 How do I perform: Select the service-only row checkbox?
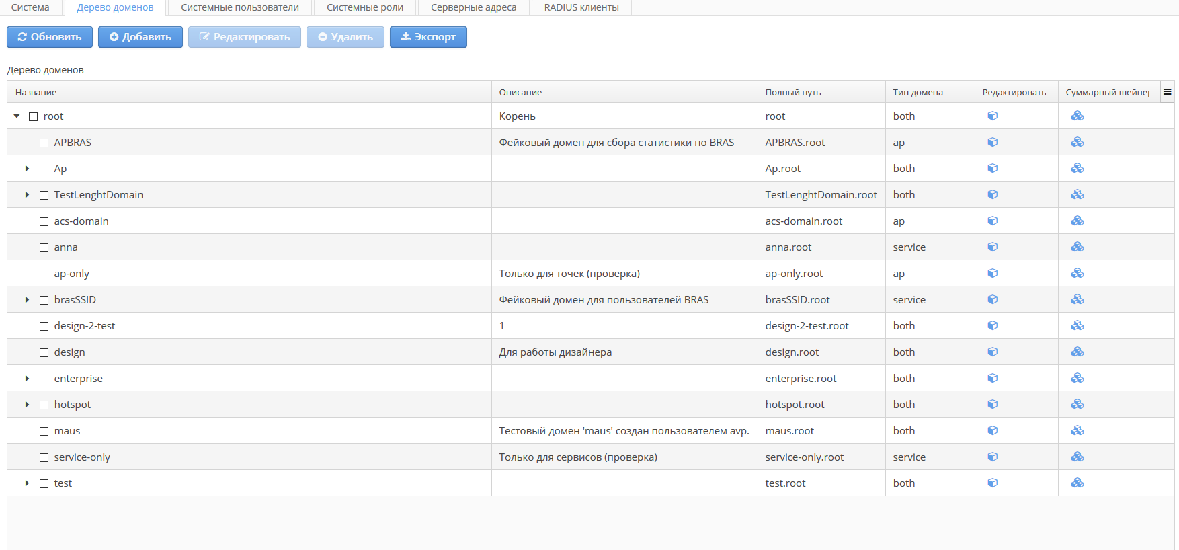pyautogui.click(x=44, y=457)
